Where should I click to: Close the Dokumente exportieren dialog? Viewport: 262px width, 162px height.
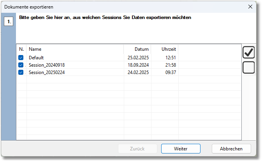(250, 7)
